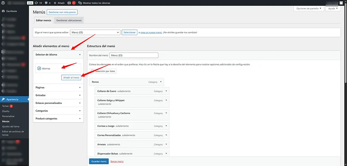Switch to the Gestionar ubicaciones tab
Screen dimensions: 347x166
69,20
